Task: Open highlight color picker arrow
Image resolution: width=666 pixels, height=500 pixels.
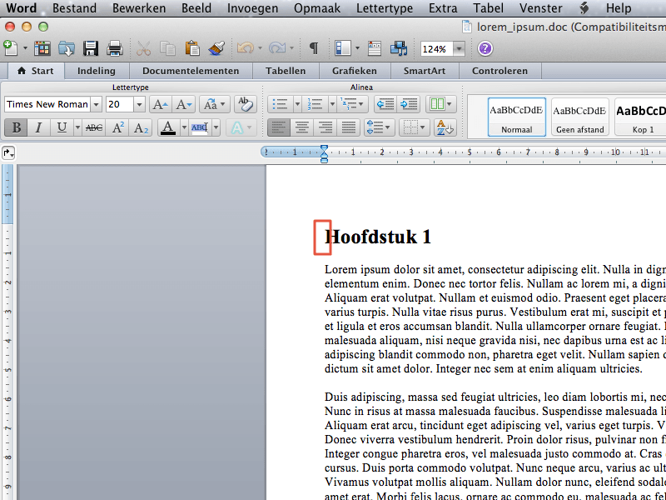Action: pos(216,127)
